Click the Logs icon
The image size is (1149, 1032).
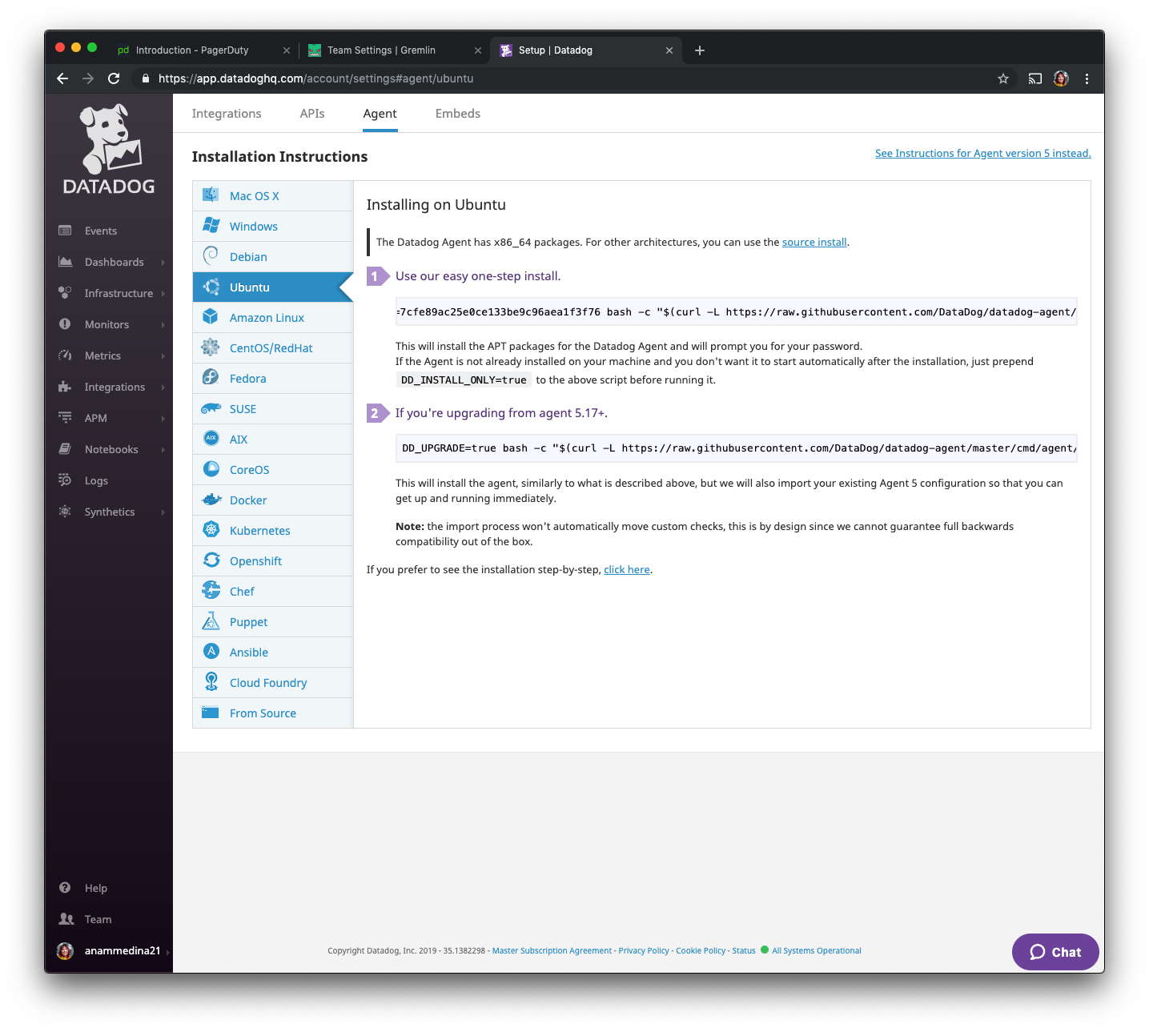[65, 480]
